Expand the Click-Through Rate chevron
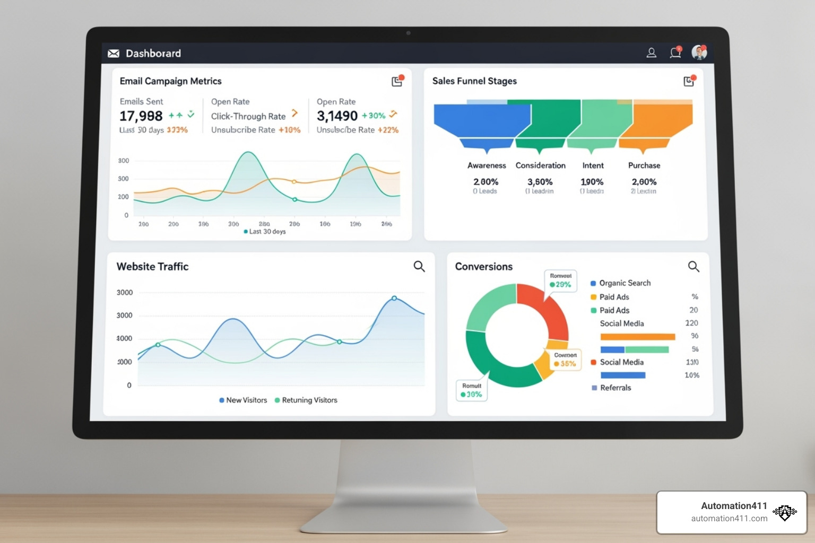 pyautogui.click(x=295, y=113)
